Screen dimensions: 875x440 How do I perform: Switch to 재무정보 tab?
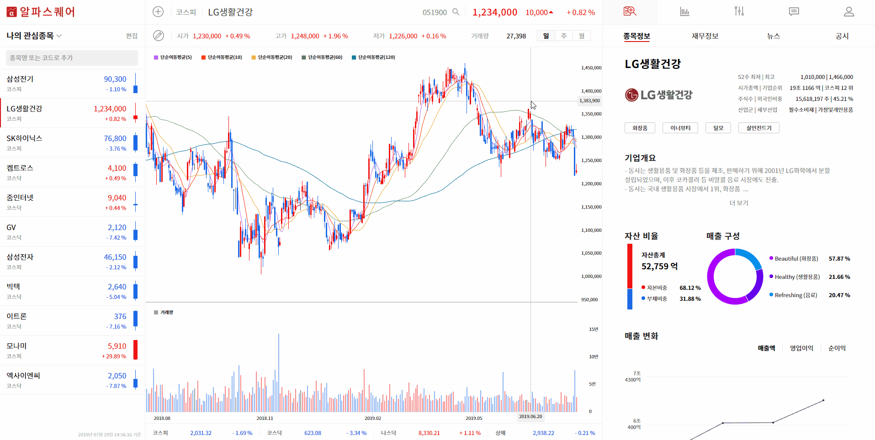coord(705,36)
